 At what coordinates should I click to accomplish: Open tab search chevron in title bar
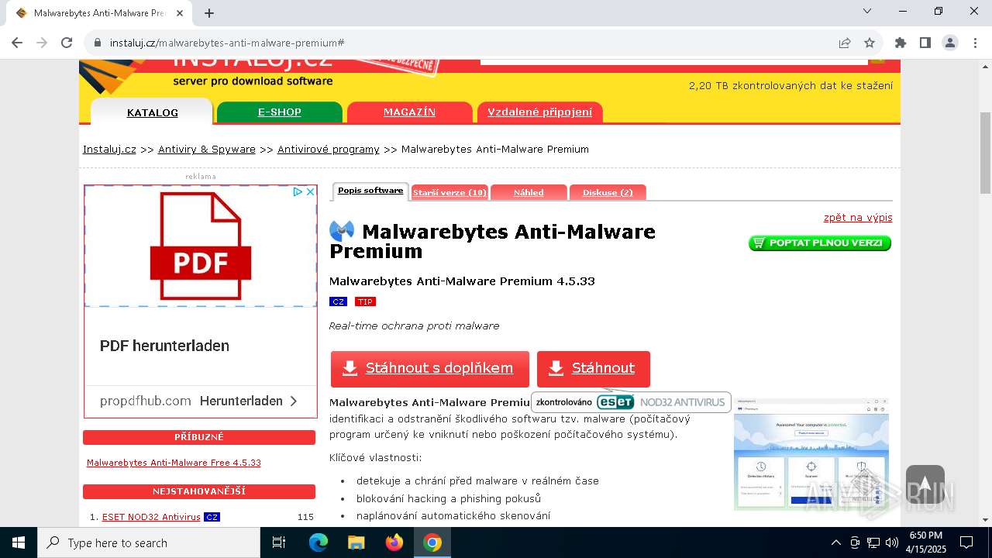pos(867,11)
